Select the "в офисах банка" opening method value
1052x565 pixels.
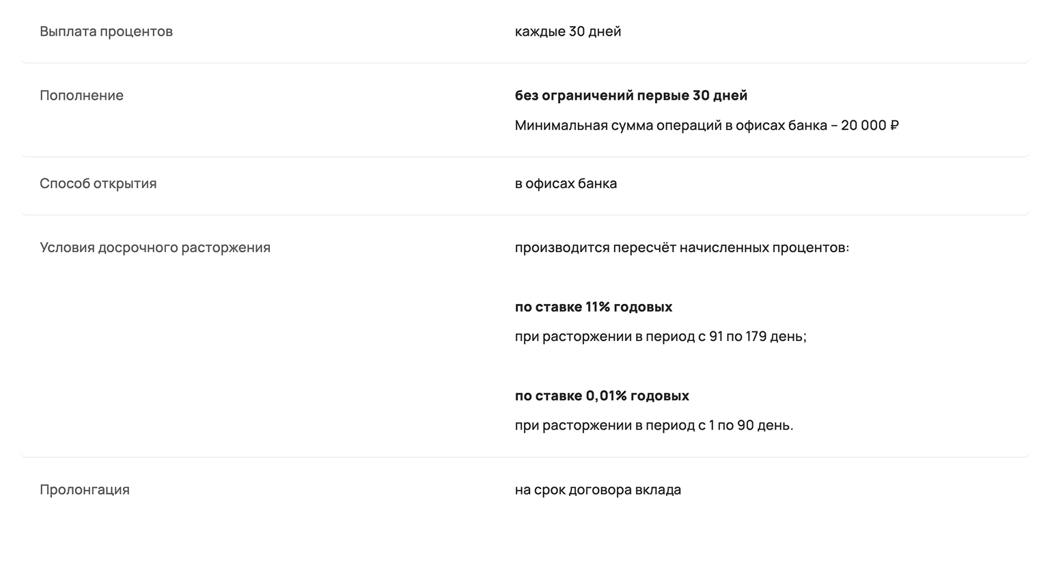[x=566, y=184]
